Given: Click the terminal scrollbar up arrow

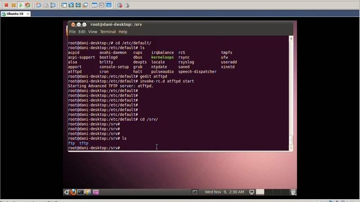Looking at the screenshot, I should pos(291,39).
